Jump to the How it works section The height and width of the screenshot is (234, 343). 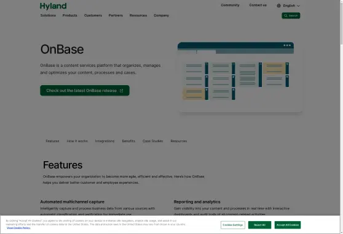pos(77,141)
